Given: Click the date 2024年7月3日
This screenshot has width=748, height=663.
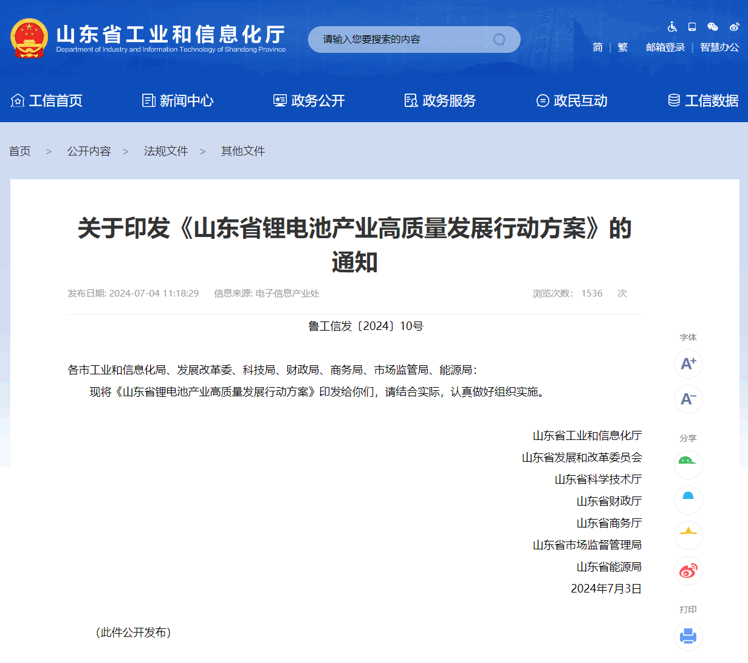Looking at the screenshot, I should pos(606,589).
